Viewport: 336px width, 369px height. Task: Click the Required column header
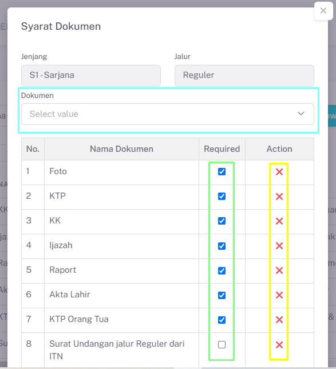click(222, 149)
